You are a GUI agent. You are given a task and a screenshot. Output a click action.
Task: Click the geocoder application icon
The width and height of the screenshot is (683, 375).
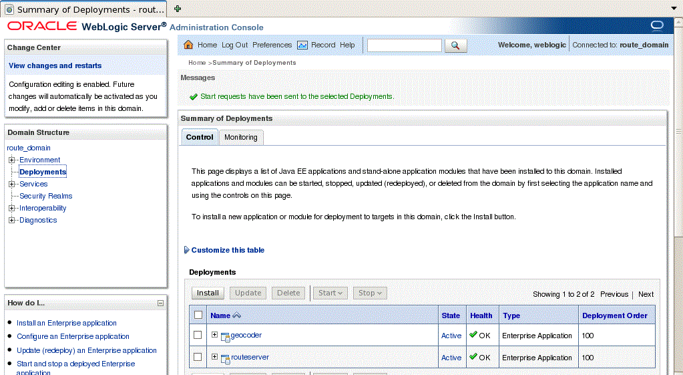coord(225,337)
